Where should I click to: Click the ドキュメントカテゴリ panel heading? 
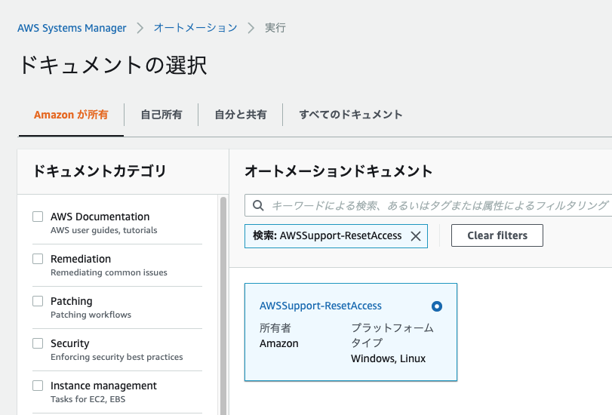(x=100, y=171)
